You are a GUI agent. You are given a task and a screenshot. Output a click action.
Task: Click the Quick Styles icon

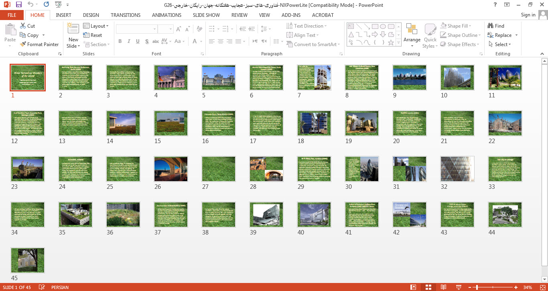coord(430,30)
